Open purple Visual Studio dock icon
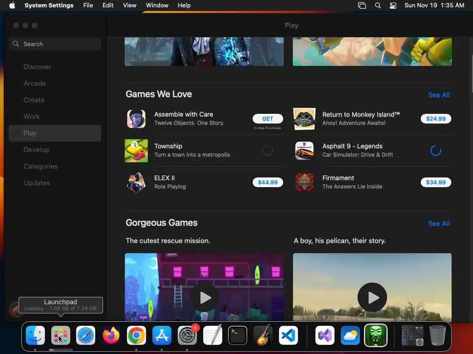The image size is (473, 354). [325, 336]
